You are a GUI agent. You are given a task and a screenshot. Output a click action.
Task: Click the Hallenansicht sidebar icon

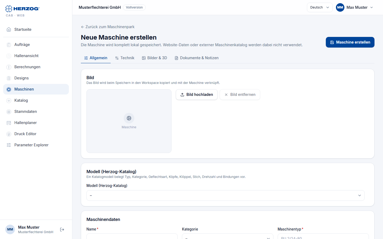pos(9,56)
